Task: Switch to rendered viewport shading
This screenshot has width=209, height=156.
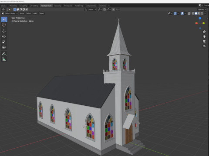Action: (x=202, y=13)
